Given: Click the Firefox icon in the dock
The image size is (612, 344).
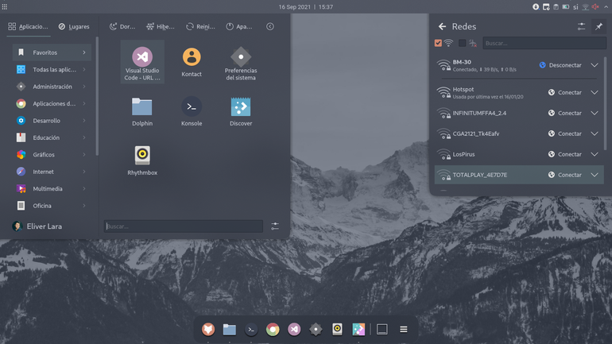Looking at the screenshot, I should pos(208,329).
